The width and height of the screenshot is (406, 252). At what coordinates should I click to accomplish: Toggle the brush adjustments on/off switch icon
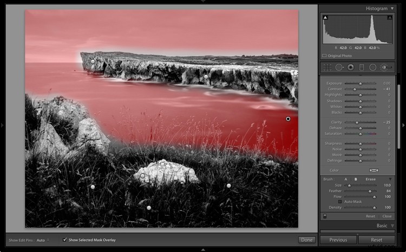click(x=325, y=216)
